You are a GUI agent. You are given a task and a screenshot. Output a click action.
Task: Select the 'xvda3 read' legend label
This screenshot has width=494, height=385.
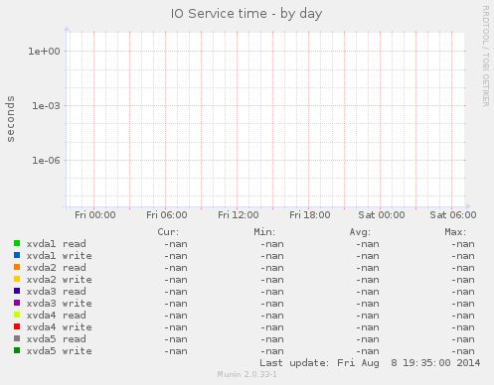(56, 292)
